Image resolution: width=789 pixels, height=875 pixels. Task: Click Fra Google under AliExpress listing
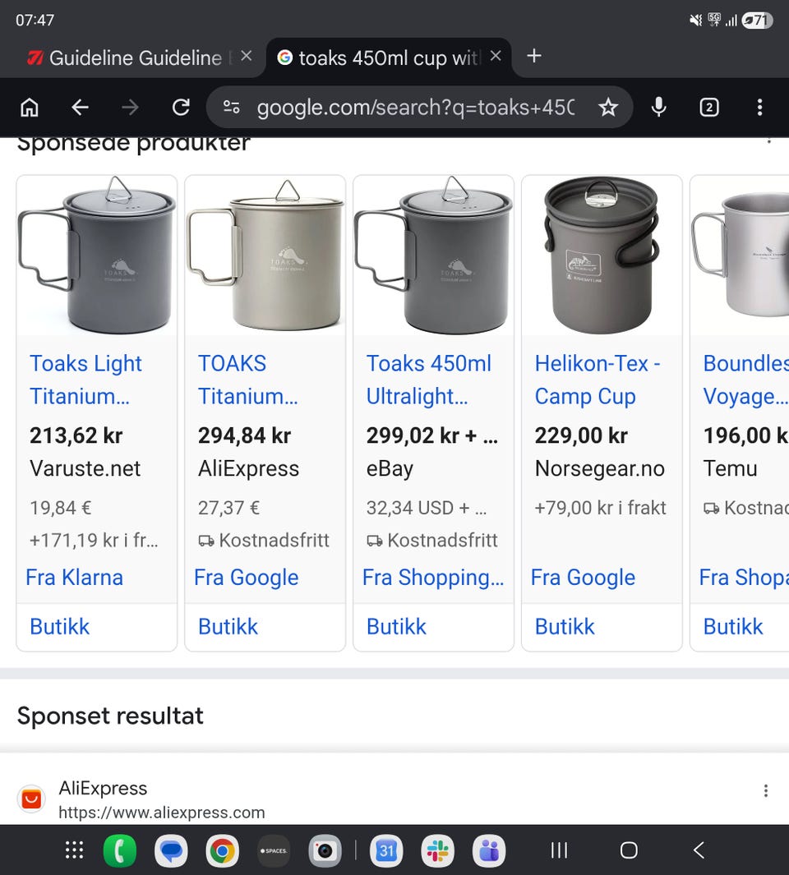pyautogui.click(x=247, y=577)
